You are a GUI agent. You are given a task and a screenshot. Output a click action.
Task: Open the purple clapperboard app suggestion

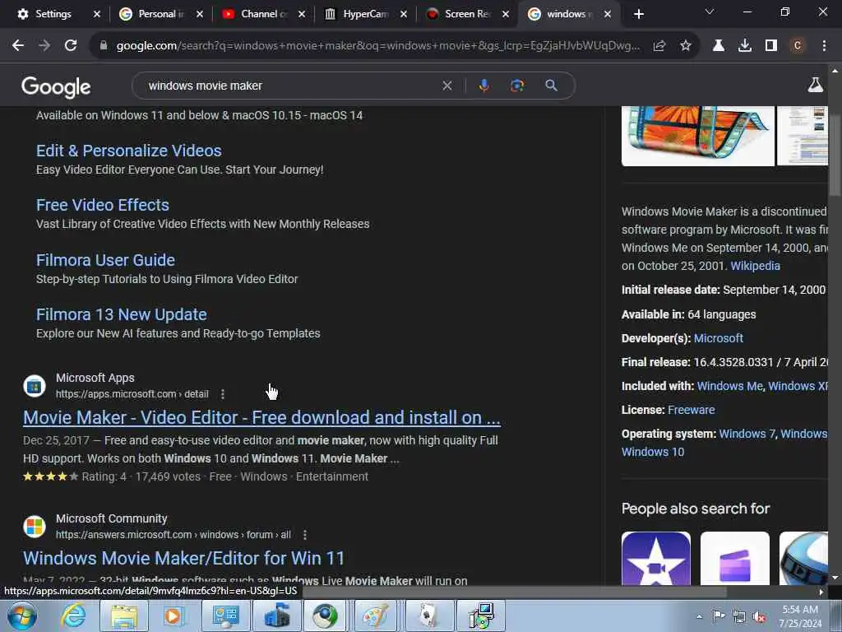tap(735, 558)
